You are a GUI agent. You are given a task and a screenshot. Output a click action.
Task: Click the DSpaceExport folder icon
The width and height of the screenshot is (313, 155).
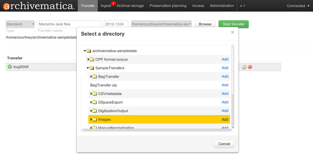(94, 102)
